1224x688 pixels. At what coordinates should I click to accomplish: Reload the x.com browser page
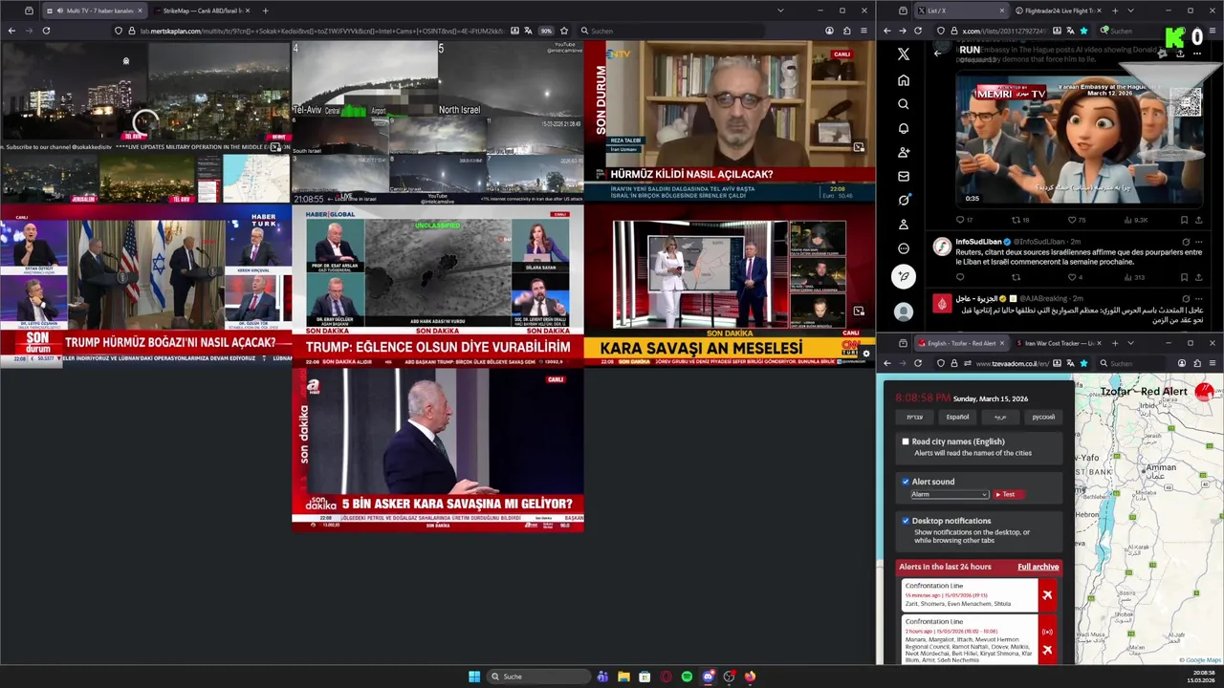(x=918, y=31)
